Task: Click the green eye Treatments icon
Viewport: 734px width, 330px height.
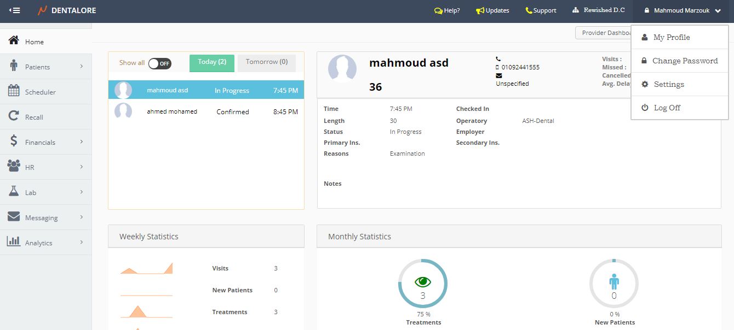Action: (422, 282)
